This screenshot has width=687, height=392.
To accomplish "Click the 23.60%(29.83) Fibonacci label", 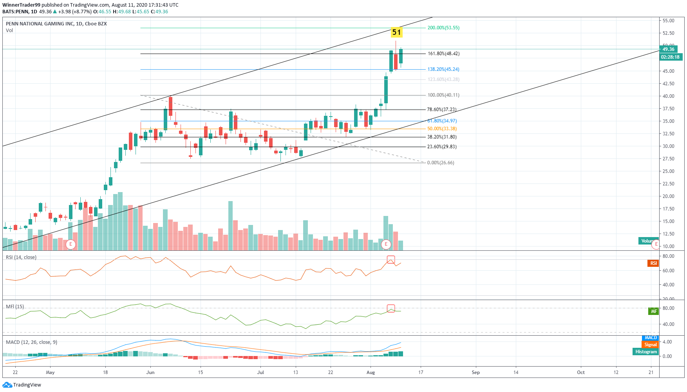I will pyautogui.click(x=442, y=147).
